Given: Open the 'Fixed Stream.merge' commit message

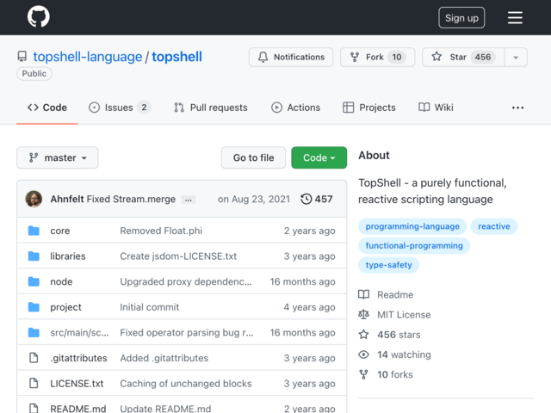Looking at the screenshot, I should pyautogui.click(x=131, y=199).
